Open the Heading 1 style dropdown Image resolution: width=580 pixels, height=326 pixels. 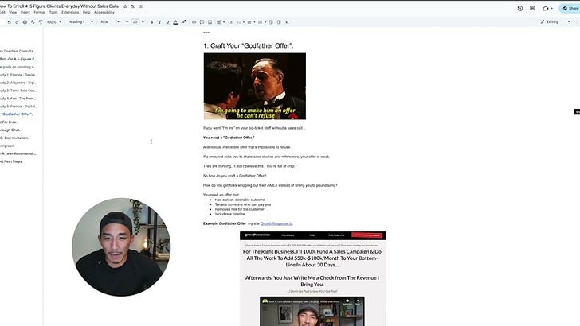pyautogui.click(x=80, y=22)
